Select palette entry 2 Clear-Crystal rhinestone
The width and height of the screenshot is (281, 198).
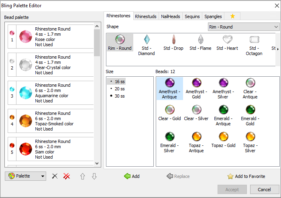51,65
